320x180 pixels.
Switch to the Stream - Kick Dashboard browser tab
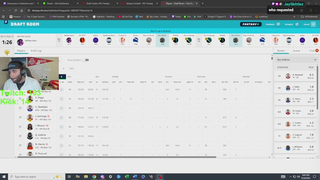[x=61, y=3]
